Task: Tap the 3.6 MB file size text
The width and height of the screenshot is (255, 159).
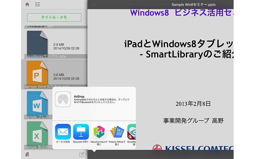Action: tap(59, 75)
